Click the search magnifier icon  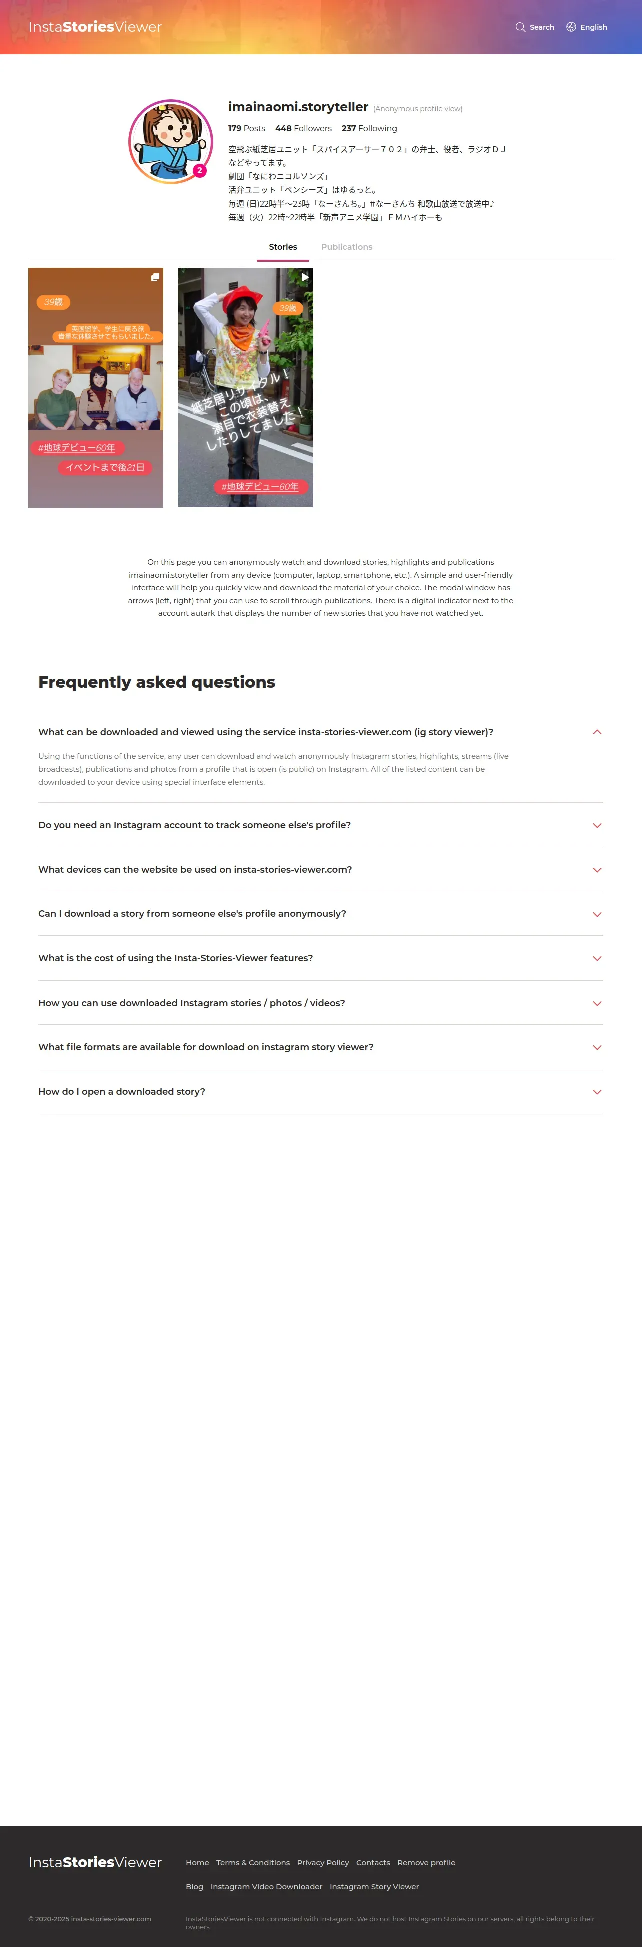[520, 27]
